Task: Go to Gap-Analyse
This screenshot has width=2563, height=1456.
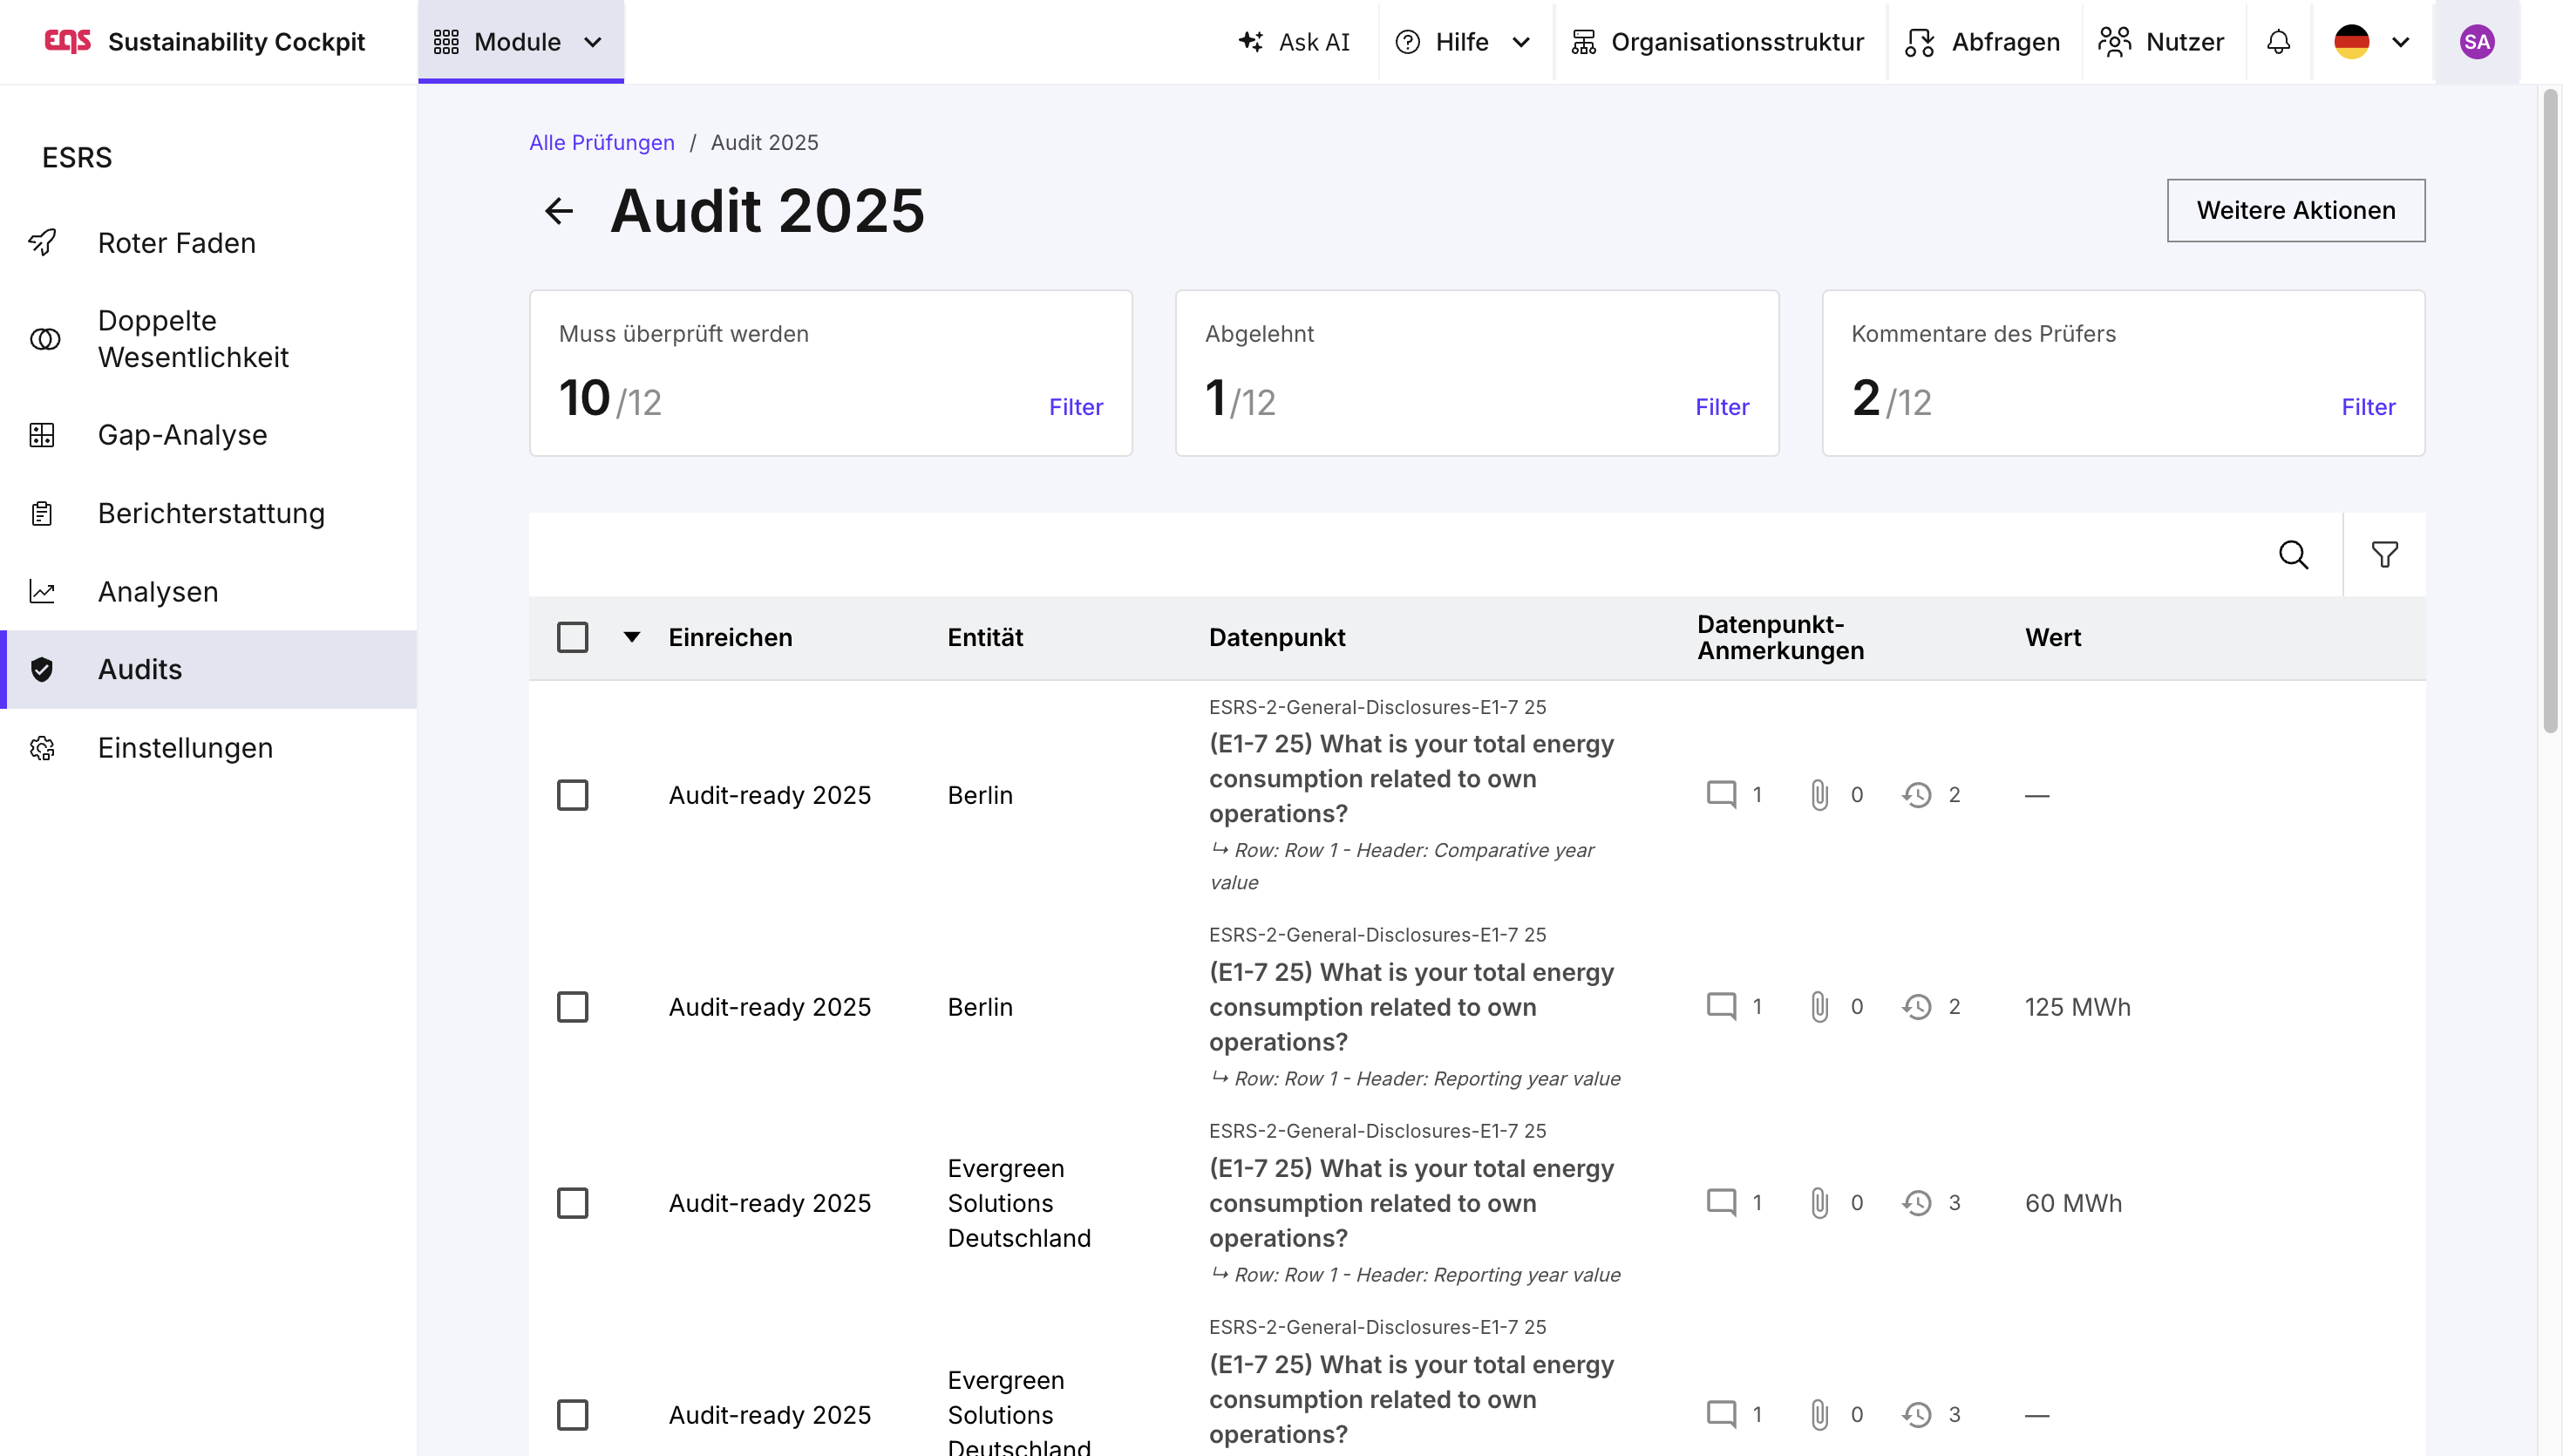Action: click(x=208, y=435)
